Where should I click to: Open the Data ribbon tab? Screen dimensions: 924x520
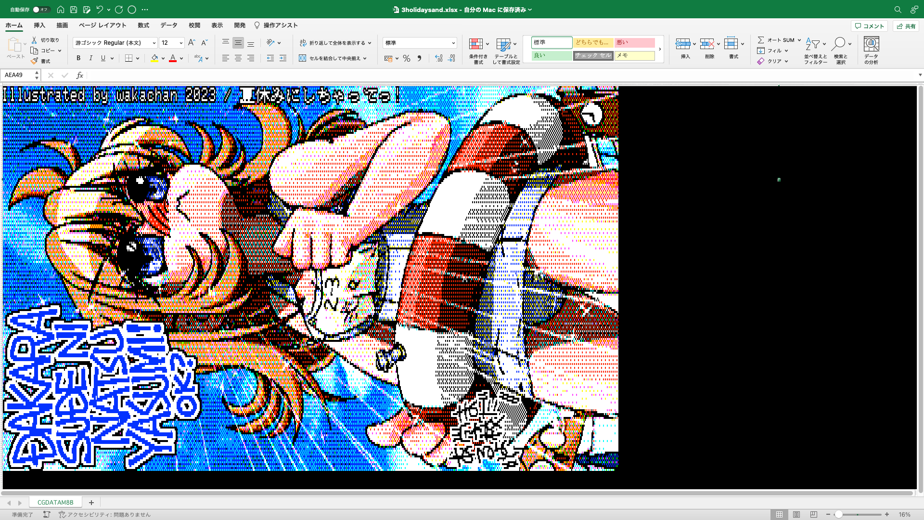coord(169,26)
